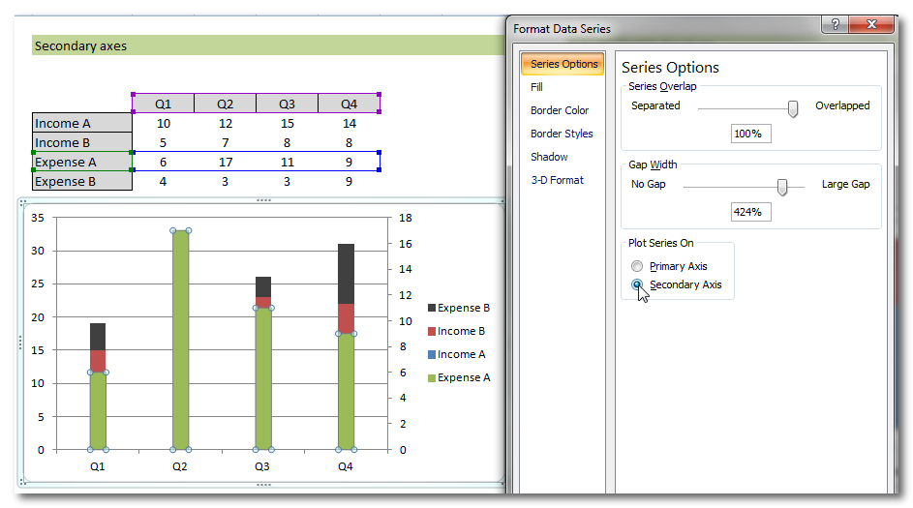Go to Border Styles settings
The height and width of the screenshot is (508, 913).
(x=562, y=134)
